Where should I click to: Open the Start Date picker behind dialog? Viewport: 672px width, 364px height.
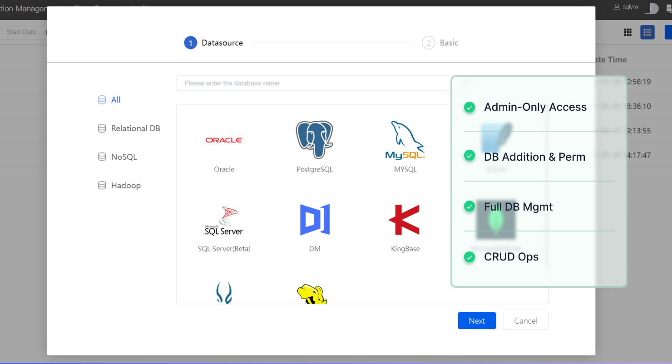pos(21,32)
